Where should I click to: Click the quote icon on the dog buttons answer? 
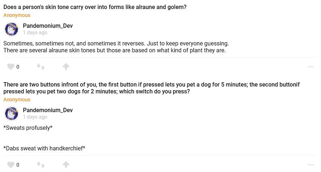click(x=41, y=165)
